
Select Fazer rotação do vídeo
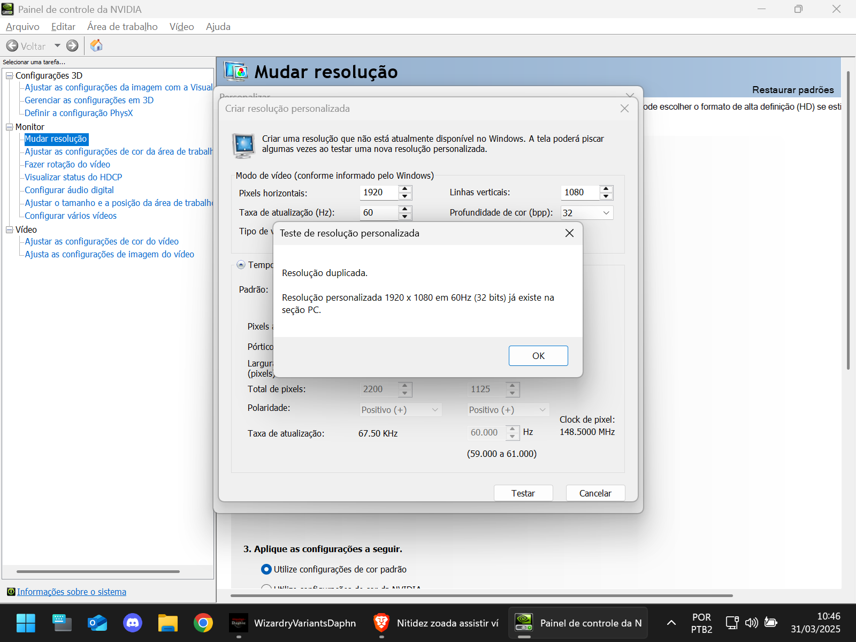(x=67, y=164)
